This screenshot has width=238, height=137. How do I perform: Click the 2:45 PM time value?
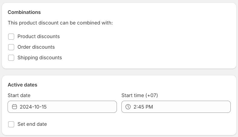tap(143, 107)
